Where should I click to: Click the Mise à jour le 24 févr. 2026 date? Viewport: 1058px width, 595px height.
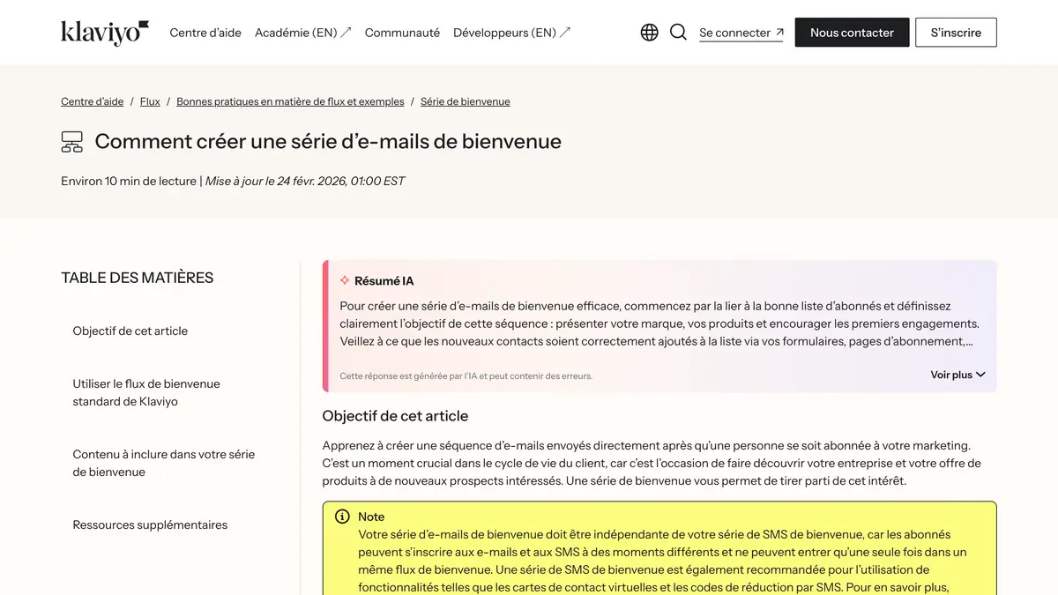coord(305,182)
